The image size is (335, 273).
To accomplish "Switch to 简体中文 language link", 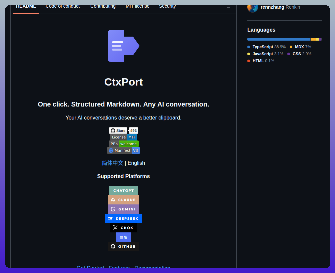I will [113, 163].
